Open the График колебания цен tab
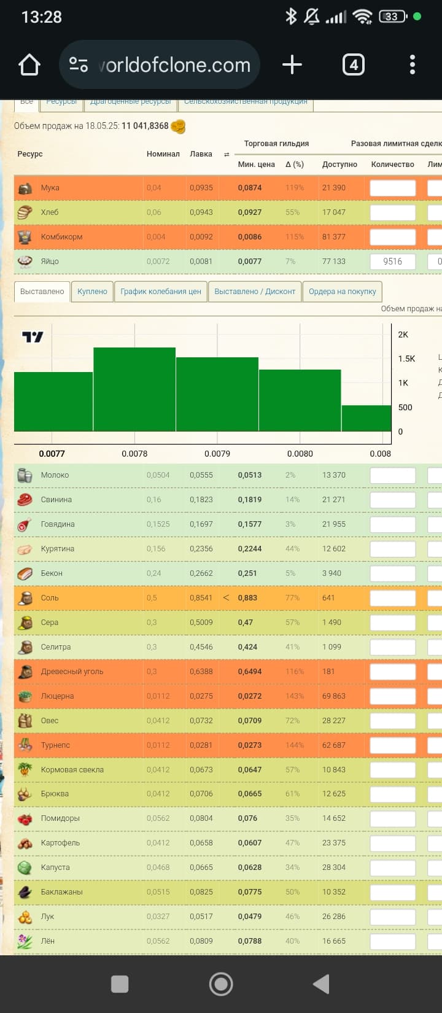 click(x=161, y=292)
